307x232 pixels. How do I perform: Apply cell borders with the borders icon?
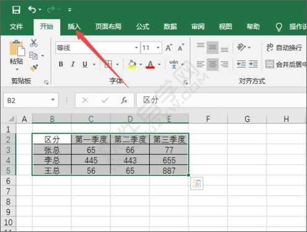pos(108,65)
